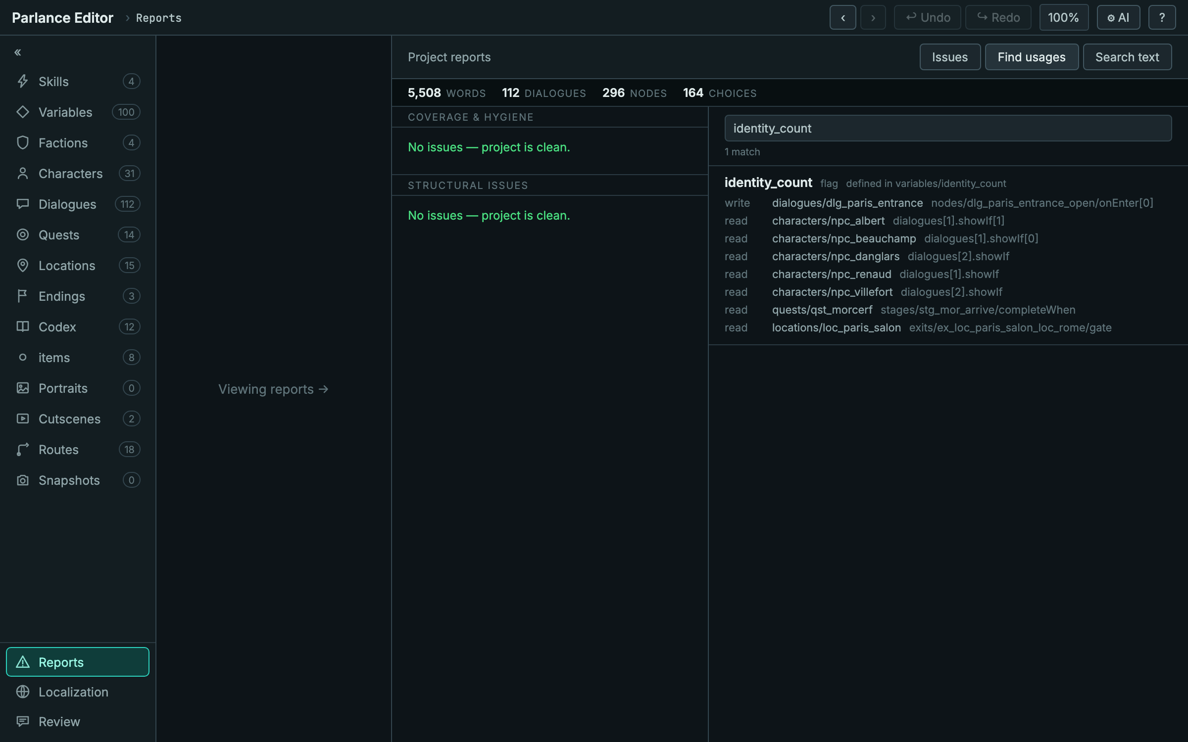Viewport: 1188px width, 742px height.
Task: Open Variables via its diamond icon
Action: [x=23, y=112]
